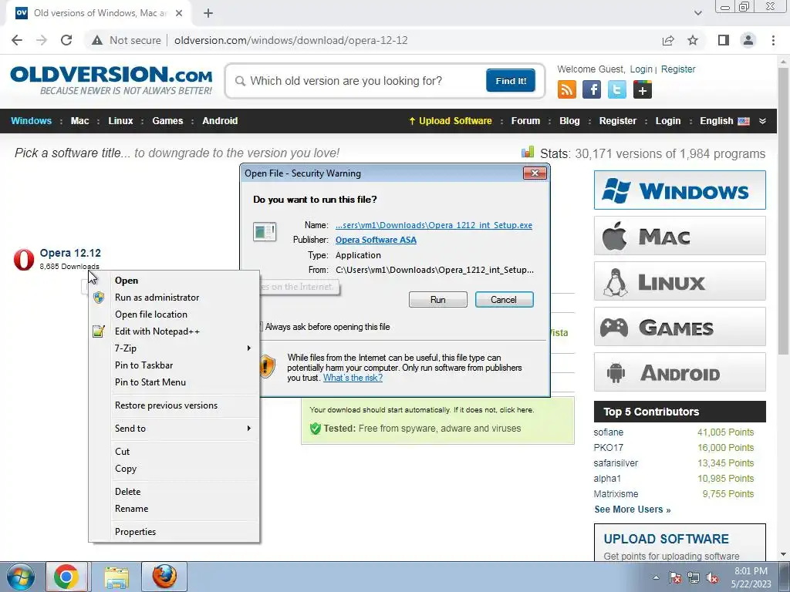Viewport: 790px width, 592px height.
Task: Click the Mac category banner
Action: tap(680, 236)
